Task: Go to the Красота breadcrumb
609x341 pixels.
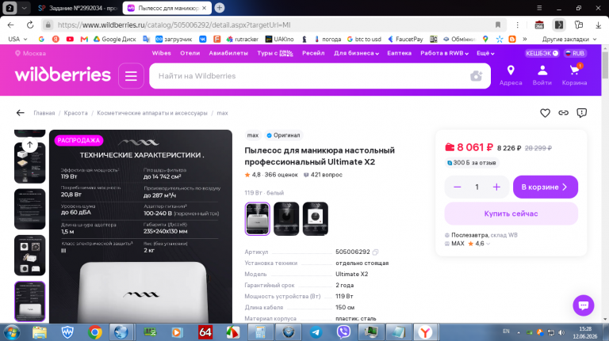Action: click(x=76, y=113)
